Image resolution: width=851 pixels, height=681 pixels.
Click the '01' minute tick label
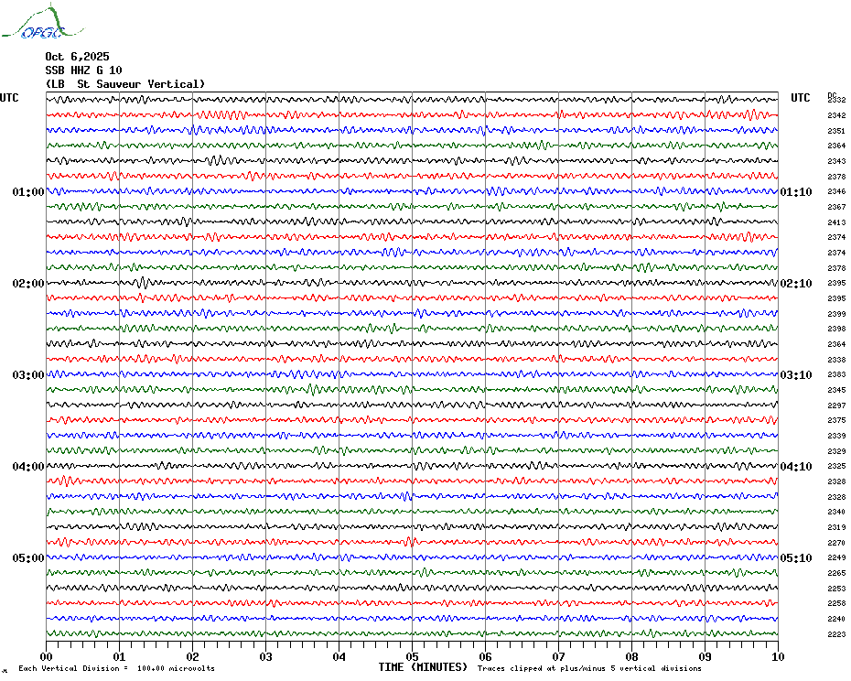(x=119, y=657)
